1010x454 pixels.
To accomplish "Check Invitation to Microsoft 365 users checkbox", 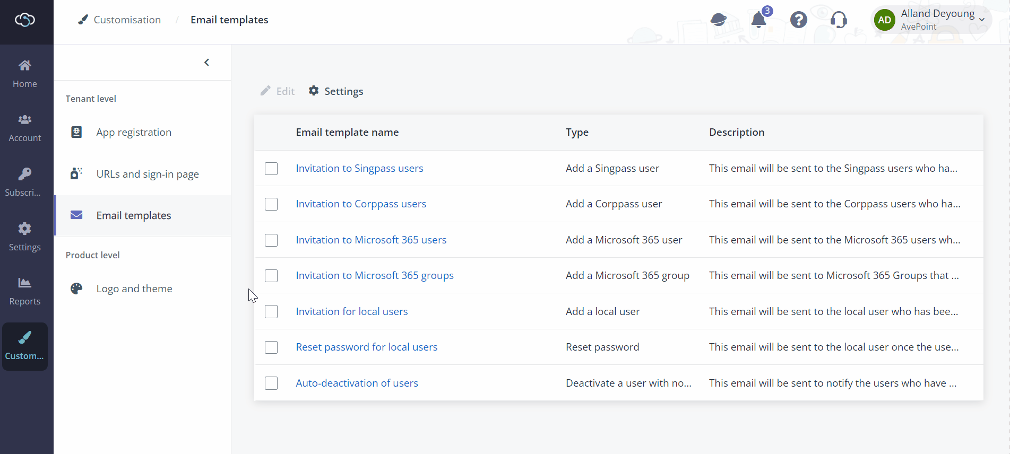I will click(x=271, y=240).
